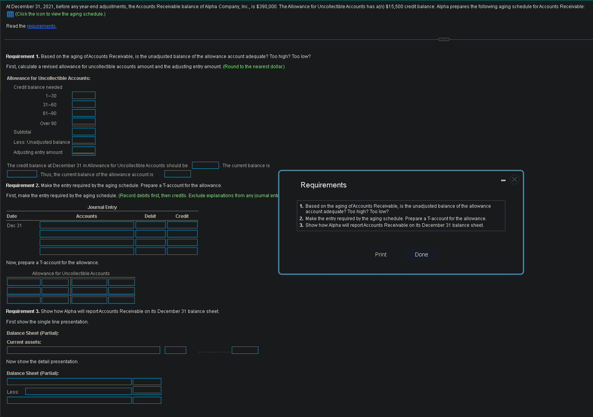Image resolution: width=593 pixels, height=417 pixels.
Task: Select the fourth-row Debit field in Journal Entry
Action: pos(150,251)
